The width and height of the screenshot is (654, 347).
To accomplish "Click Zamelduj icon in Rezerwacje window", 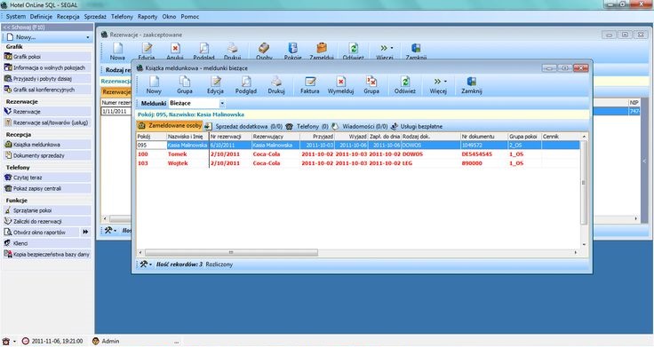I will click(322, 51).
